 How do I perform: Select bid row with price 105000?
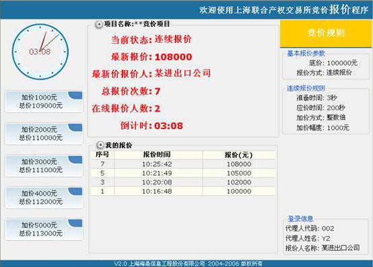(x=183, y=173)
